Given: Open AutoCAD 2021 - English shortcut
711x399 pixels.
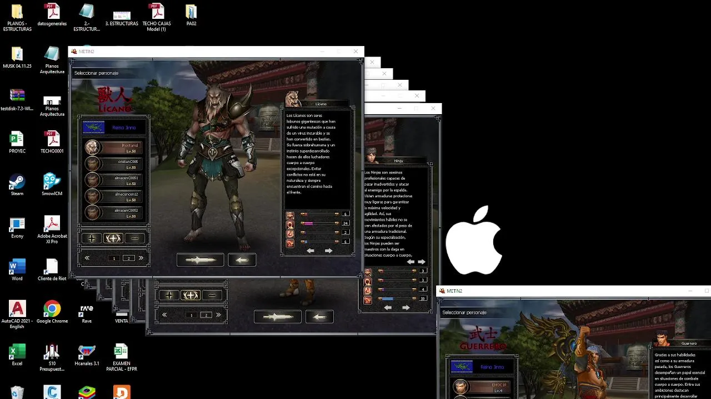Looking at the screenshot, I should tap(17, 315).
